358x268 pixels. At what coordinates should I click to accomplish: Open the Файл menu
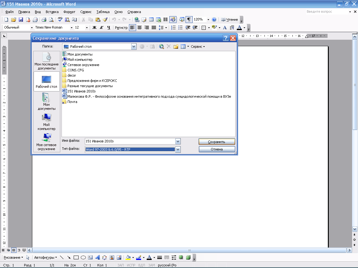tap(9, 12)
